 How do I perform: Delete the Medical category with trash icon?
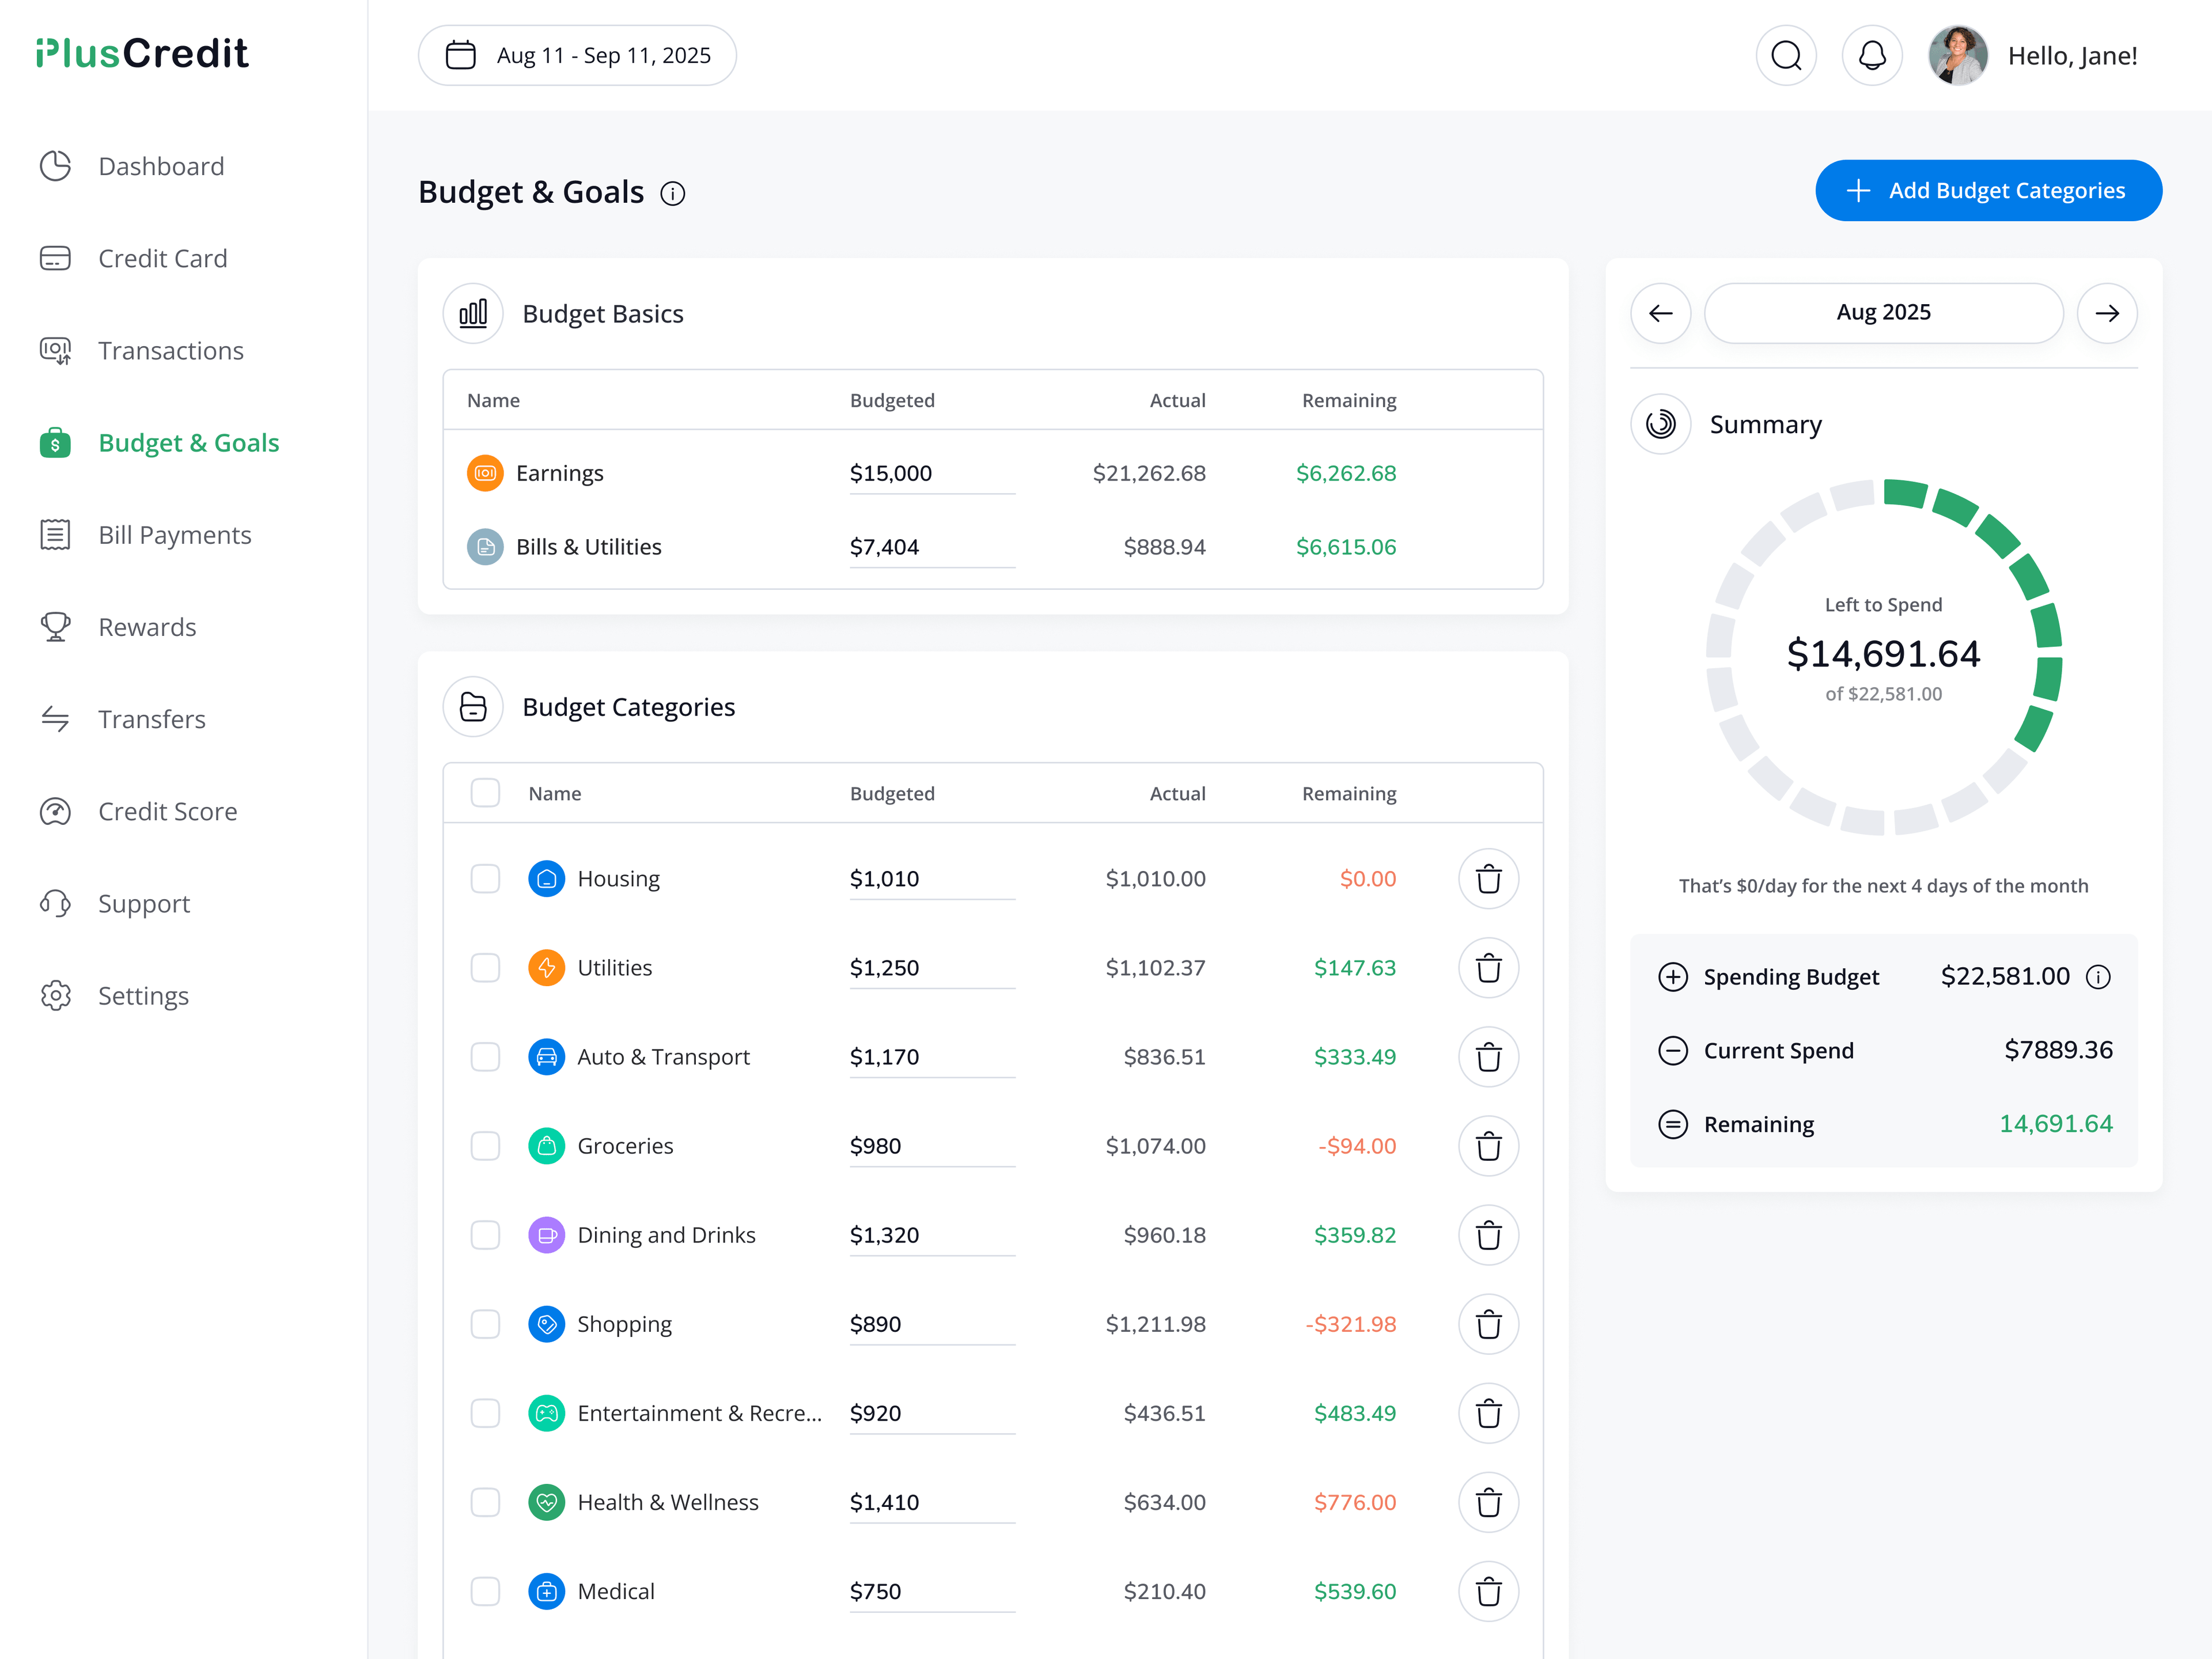[1488, 1591]
